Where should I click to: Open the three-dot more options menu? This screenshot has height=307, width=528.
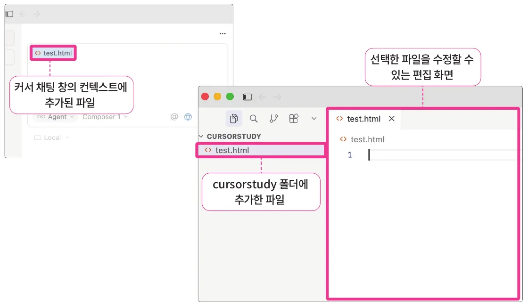pos(223,33)
